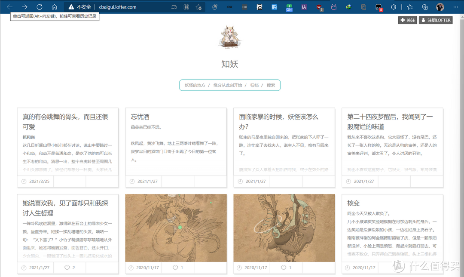Open the browser collections icon
The image size is (464, 277).
[424, 7]
